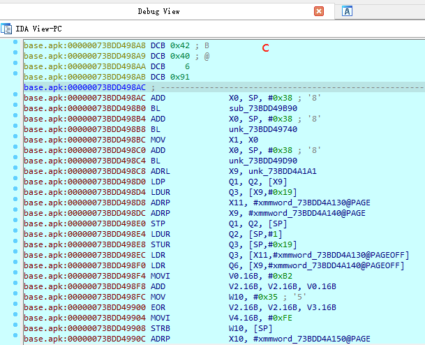Click the EOR mnemonic at 73BDD49900
425x345 pixels.
pyautogui.click(x=158, y=307)
